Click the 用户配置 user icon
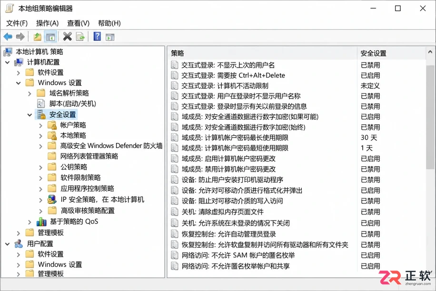Image resolution: width=436 pixels, height=291 pixels. [19, 244]
